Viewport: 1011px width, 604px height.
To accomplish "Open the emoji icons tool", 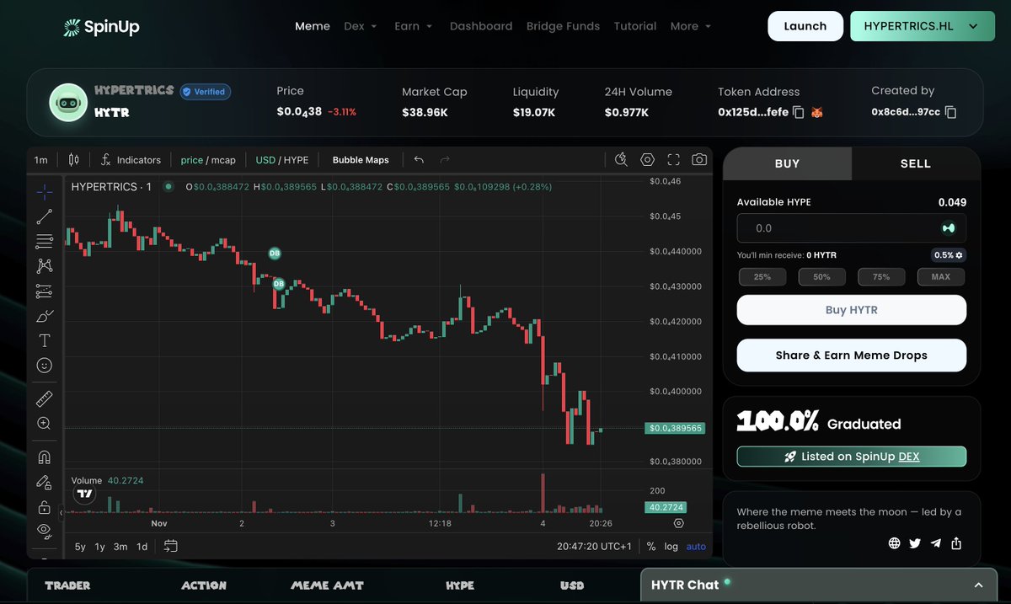I will click(x=45, y=366).
